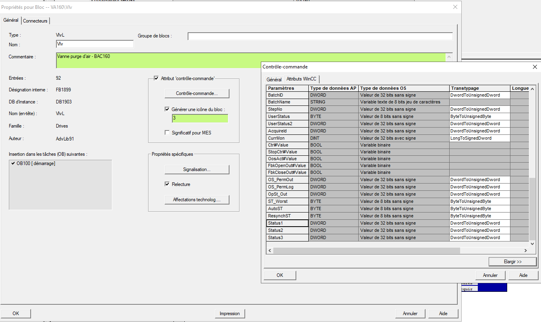This screenshot has height=322, width=541.
Task: Switch to the Général tab in Contrôle-commande
Action: click(x=274, y=79)
